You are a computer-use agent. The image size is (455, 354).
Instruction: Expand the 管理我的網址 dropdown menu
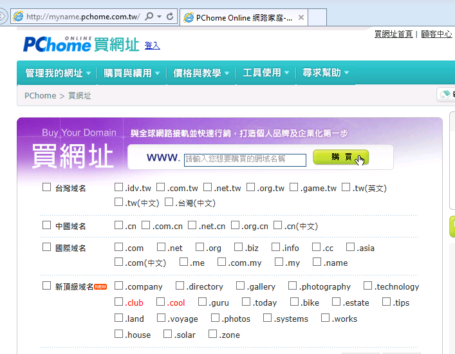point(58,73)
